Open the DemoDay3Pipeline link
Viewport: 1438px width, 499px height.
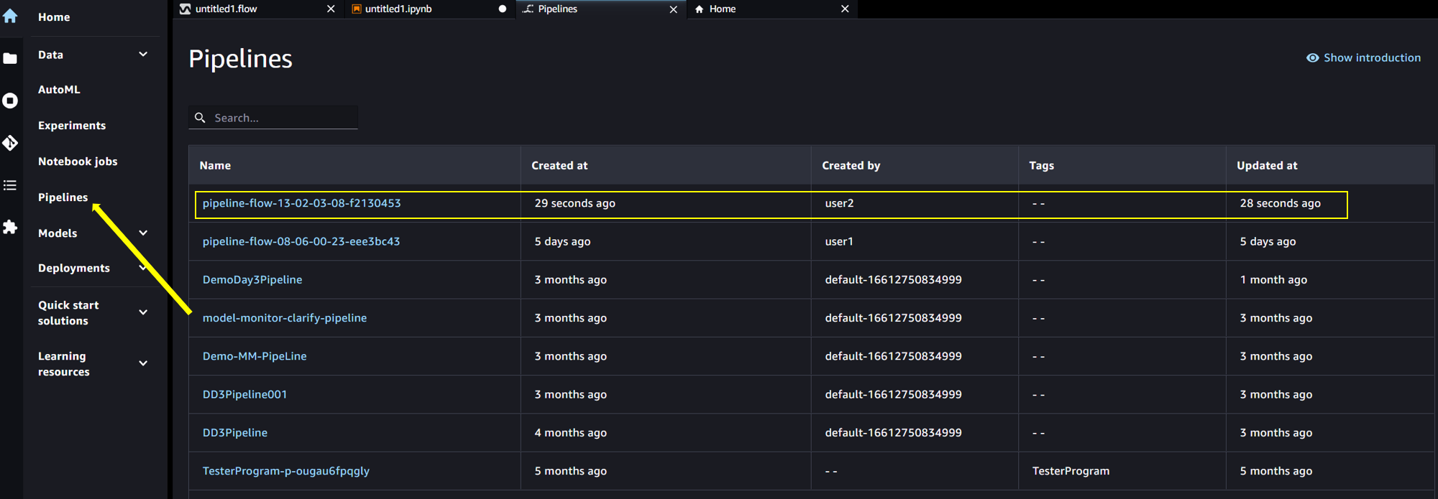tap(252, 279)
